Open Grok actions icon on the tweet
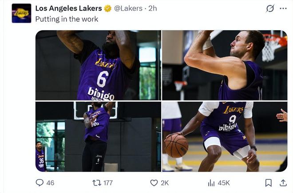This screenshot has height=193, width=293. tap(269, 8)
